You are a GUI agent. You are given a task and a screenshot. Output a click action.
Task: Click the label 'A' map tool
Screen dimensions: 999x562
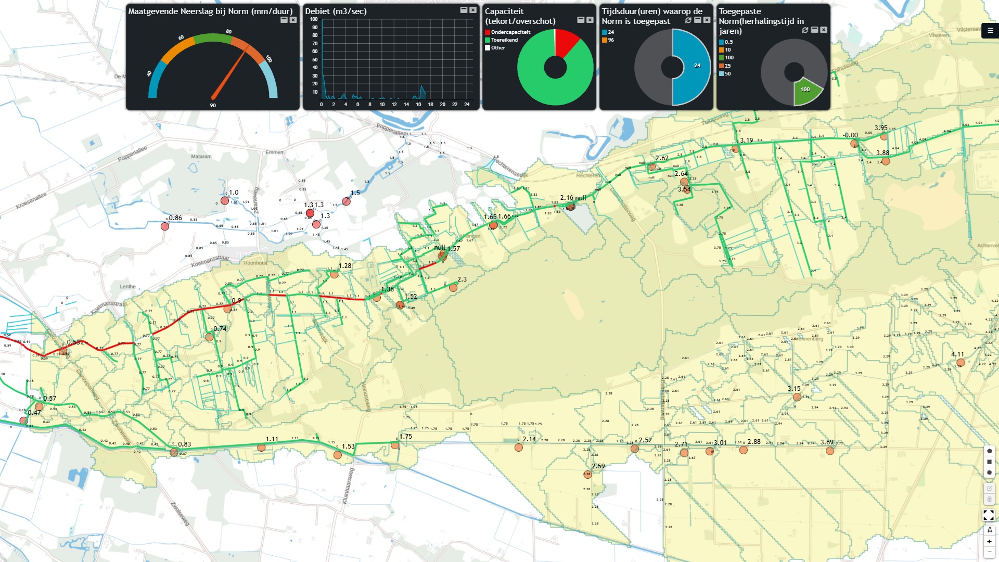989,529
